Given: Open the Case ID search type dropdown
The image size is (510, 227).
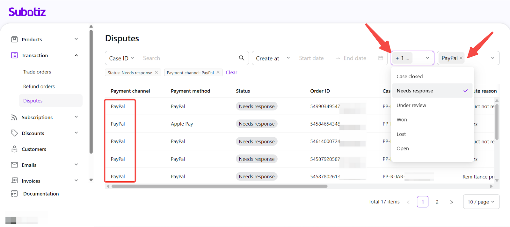Looking at the screenshot, I should point(122,58).
